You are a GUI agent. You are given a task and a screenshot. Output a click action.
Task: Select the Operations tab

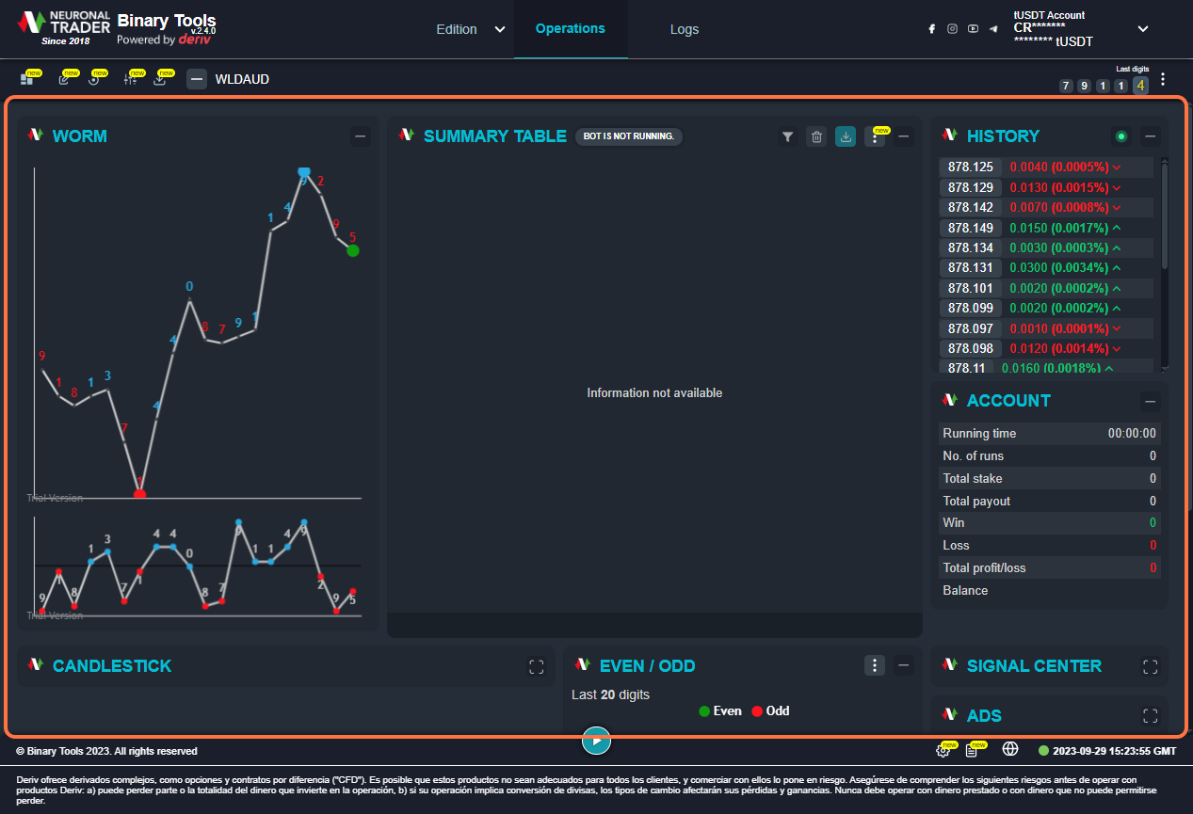(x=570, y=28)
